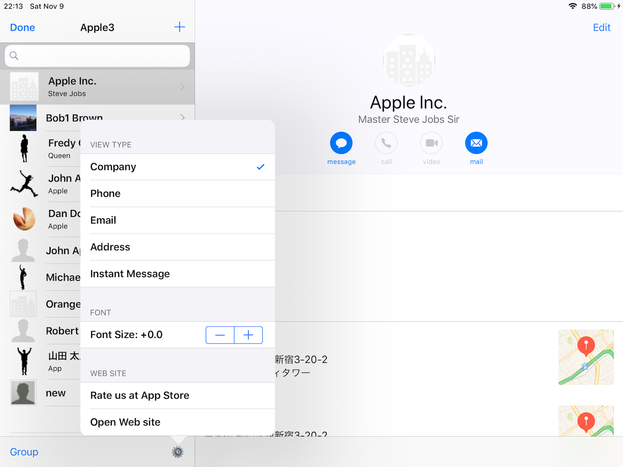Tap Apple Inc. row thumbnail in list
The width and height of the screenshot is (623, 467).
24,86
